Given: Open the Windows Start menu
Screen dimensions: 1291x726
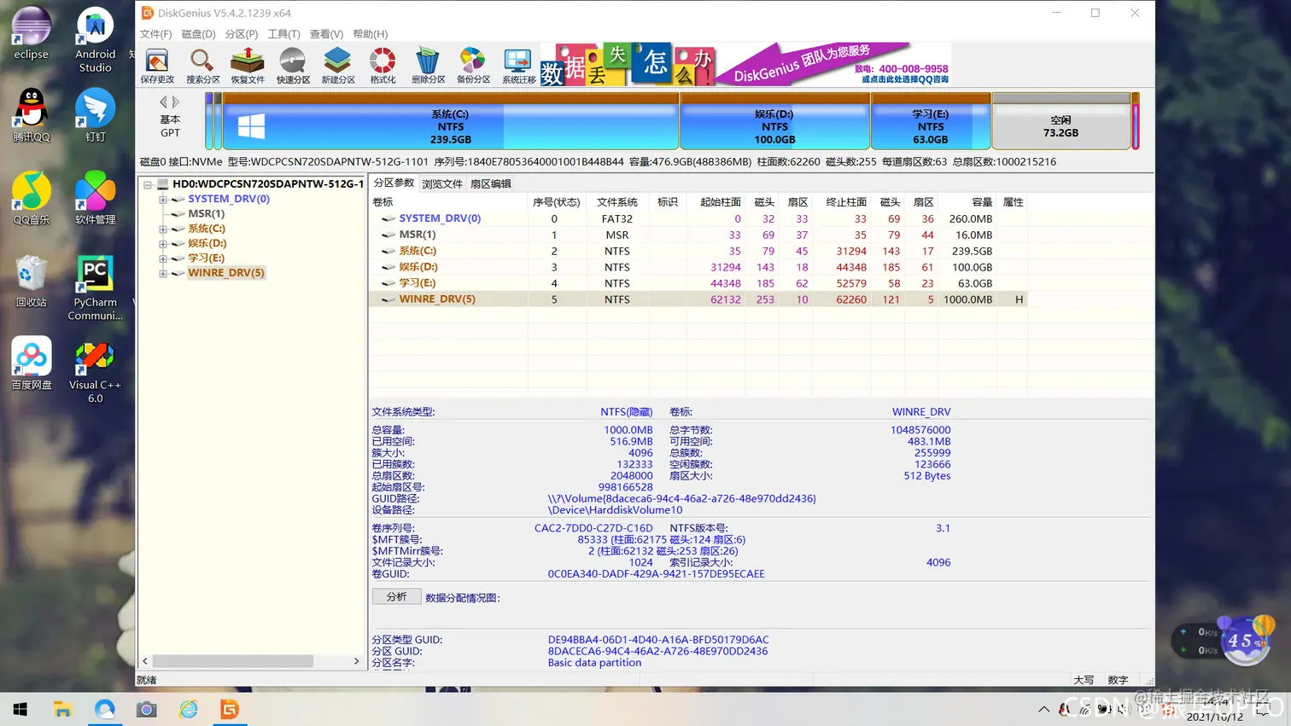Looking at the screenshot, I should pos(20,709).
